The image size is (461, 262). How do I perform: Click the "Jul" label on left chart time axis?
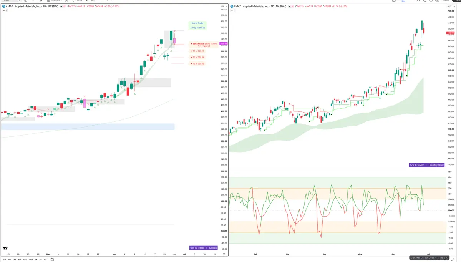(184, 254)
